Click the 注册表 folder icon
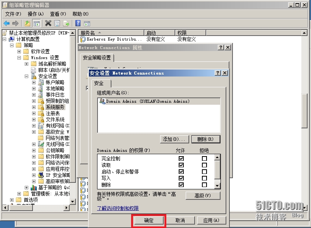Screen dimensions: 311x228 [x=41, y=113]
